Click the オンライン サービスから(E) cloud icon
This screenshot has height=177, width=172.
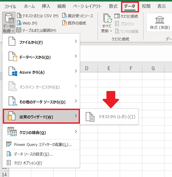click(x=13, y=86)
